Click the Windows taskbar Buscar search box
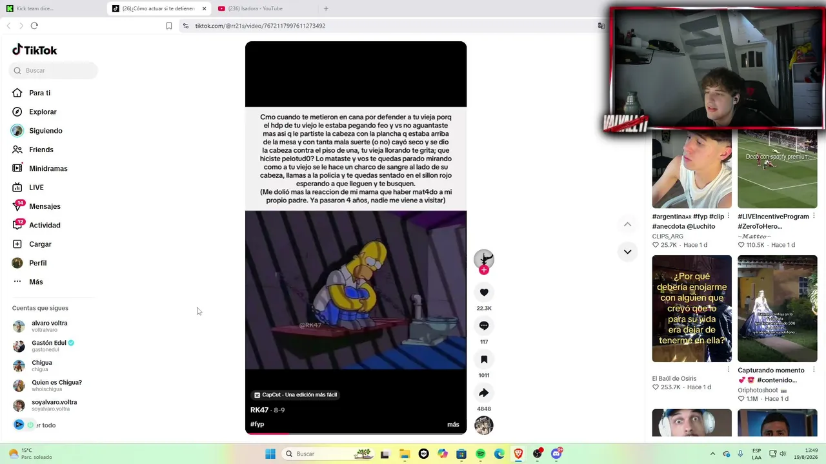The width and height of the screenshot is (826, 464). click(x=328, y=454)
